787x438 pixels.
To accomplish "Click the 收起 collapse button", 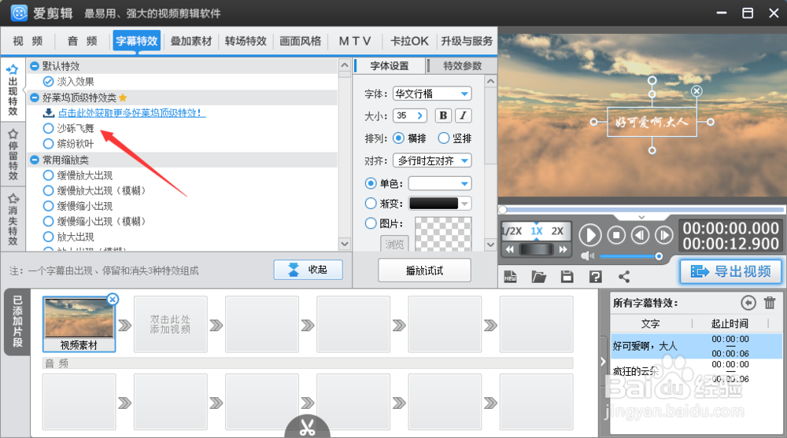I will pos(309,270).
